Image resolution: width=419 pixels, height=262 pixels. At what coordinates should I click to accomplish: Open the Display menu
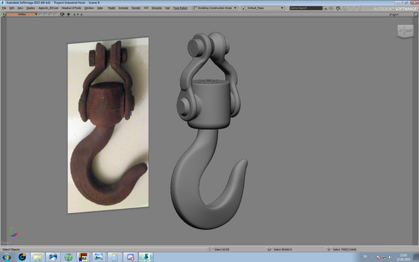[x=31, y=9]
